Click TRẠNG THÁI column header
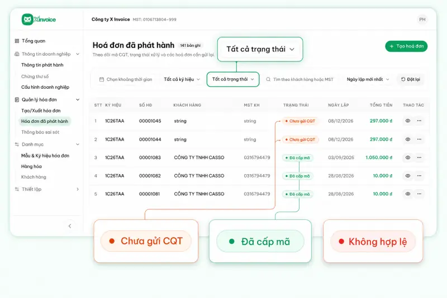The height and width of the screenshot is (298, 447). (x=296, y=105)
